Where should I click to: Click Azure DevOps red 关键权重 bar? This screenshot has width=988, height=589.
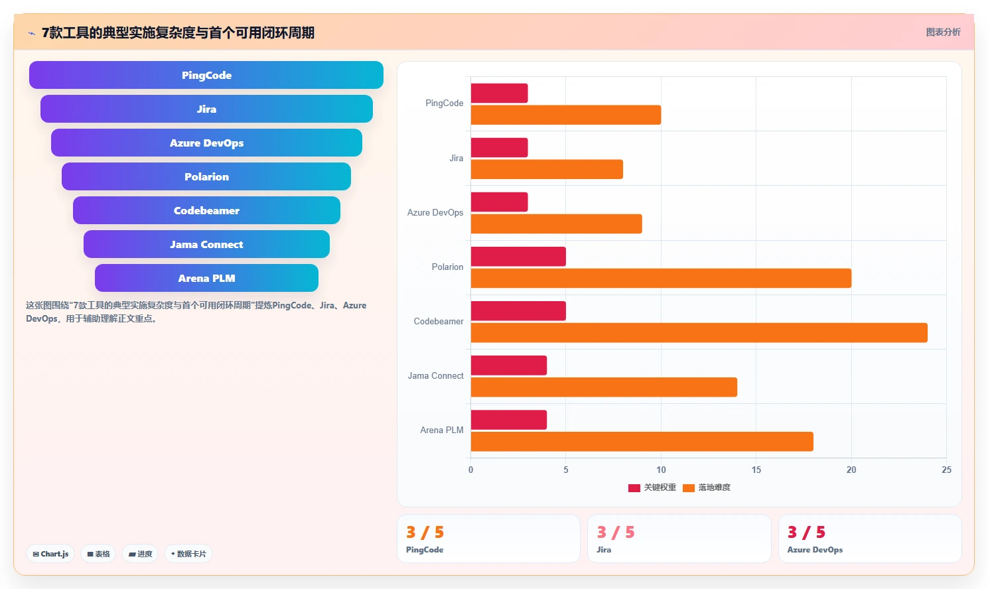coord(500,202)
